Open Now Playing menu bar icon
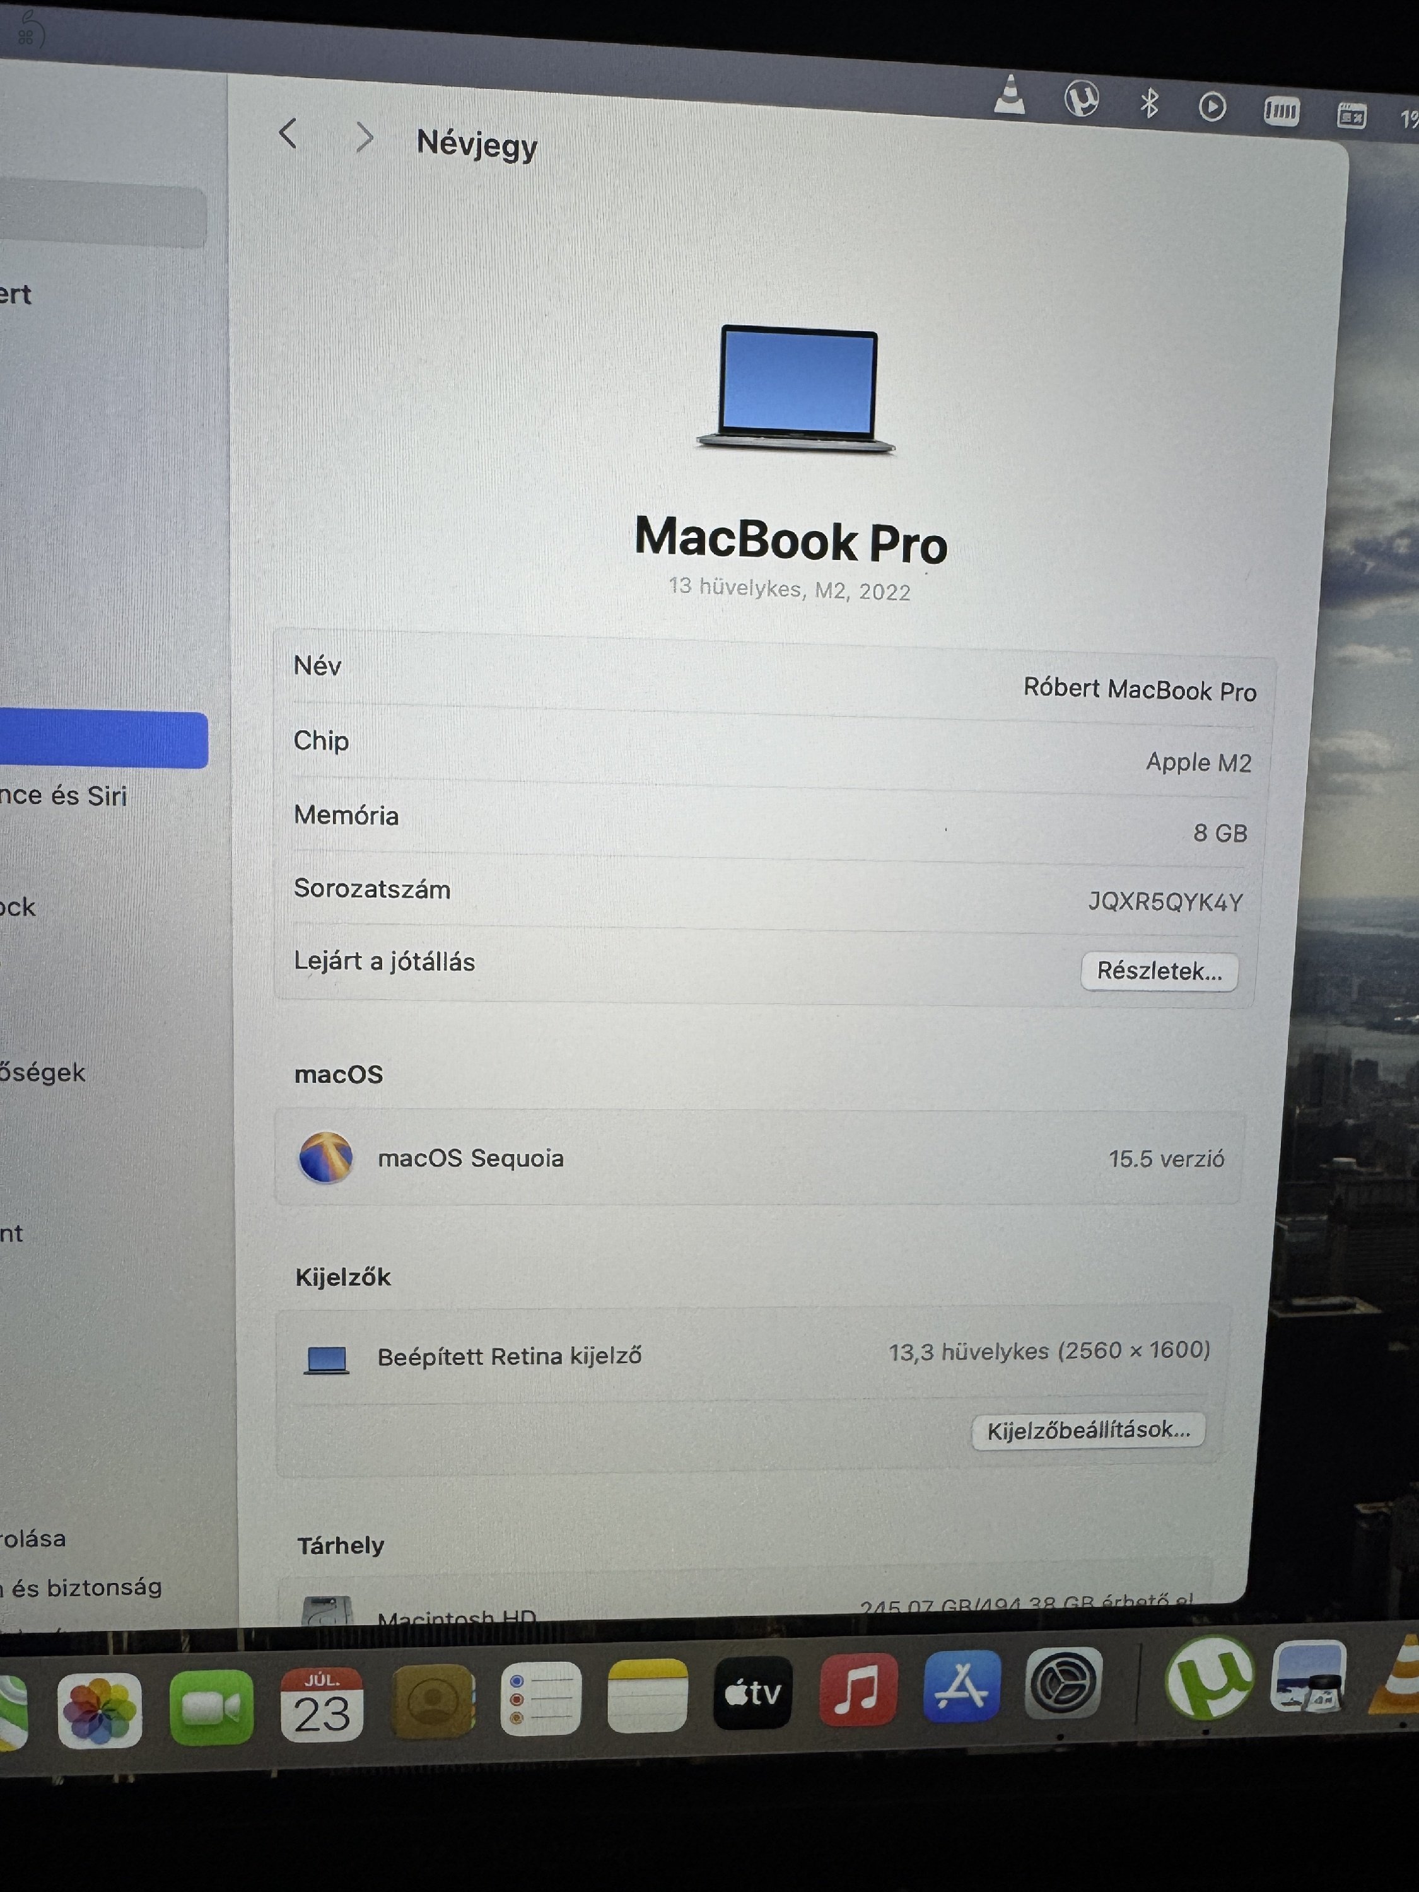This screenshot has width=1419, height=1892. (1212, 107)
